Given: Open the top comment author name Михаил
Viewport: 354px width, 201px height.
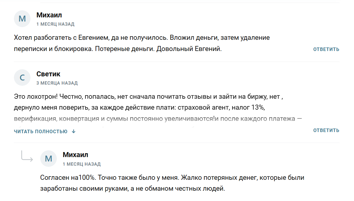Looking at the screenshot, I should coord(49,15).
